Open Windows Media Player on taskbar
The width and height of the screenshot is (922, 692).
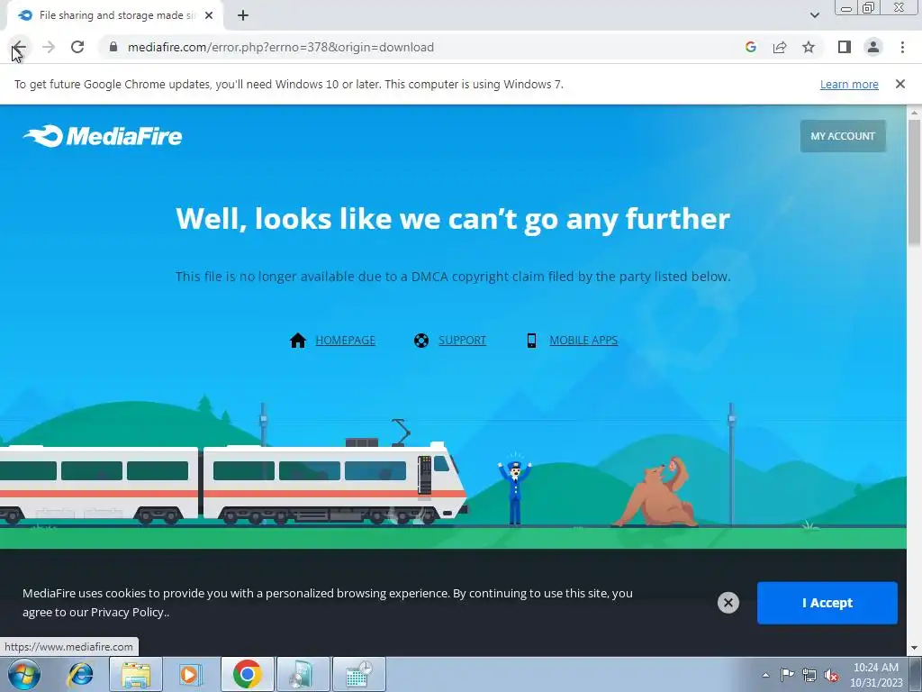(191, 674)
